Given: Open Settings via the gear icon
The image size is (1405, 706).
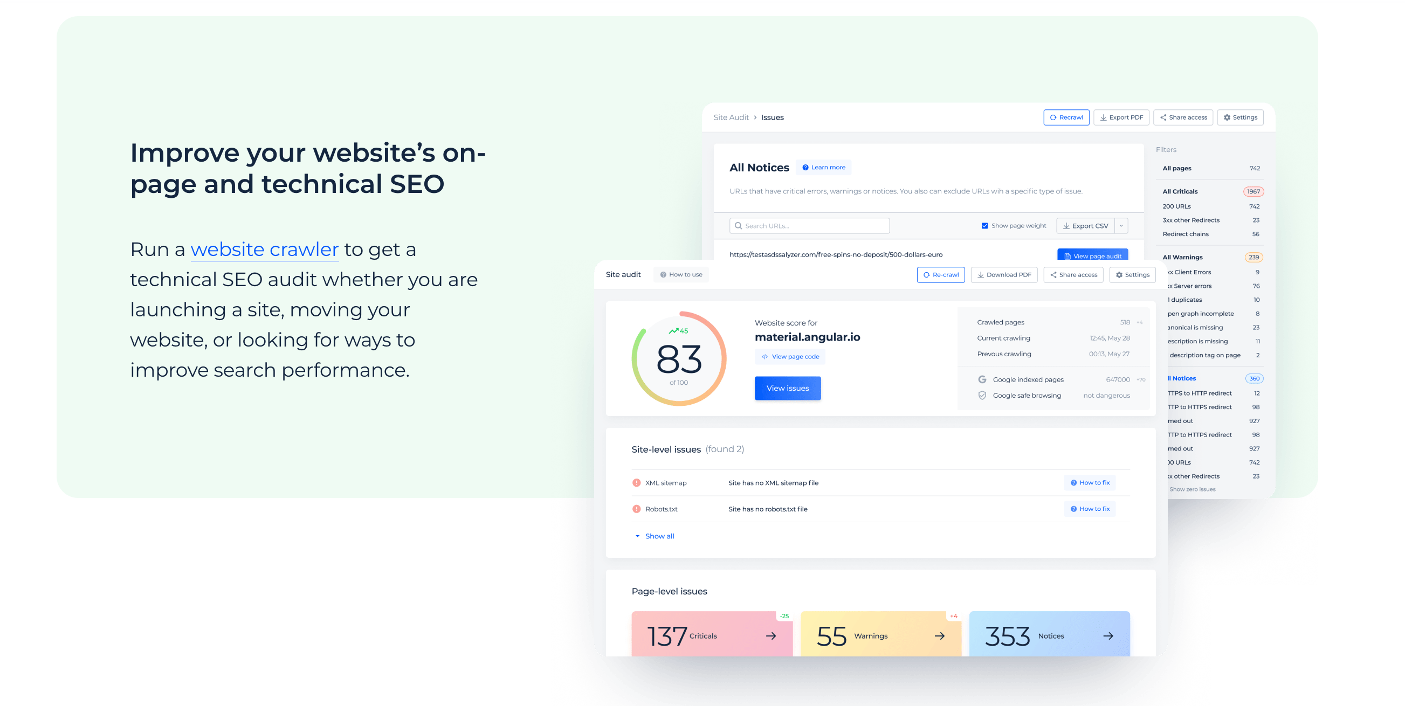Looking at the screenshot, I should point(1227,117).
